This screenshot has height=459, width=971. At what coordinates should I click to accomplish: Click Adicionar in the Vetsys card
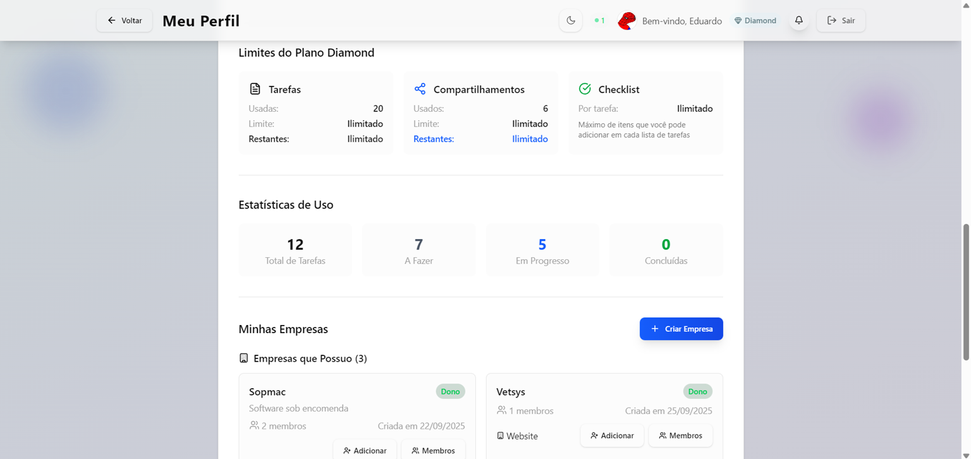[x=612, y=436]
